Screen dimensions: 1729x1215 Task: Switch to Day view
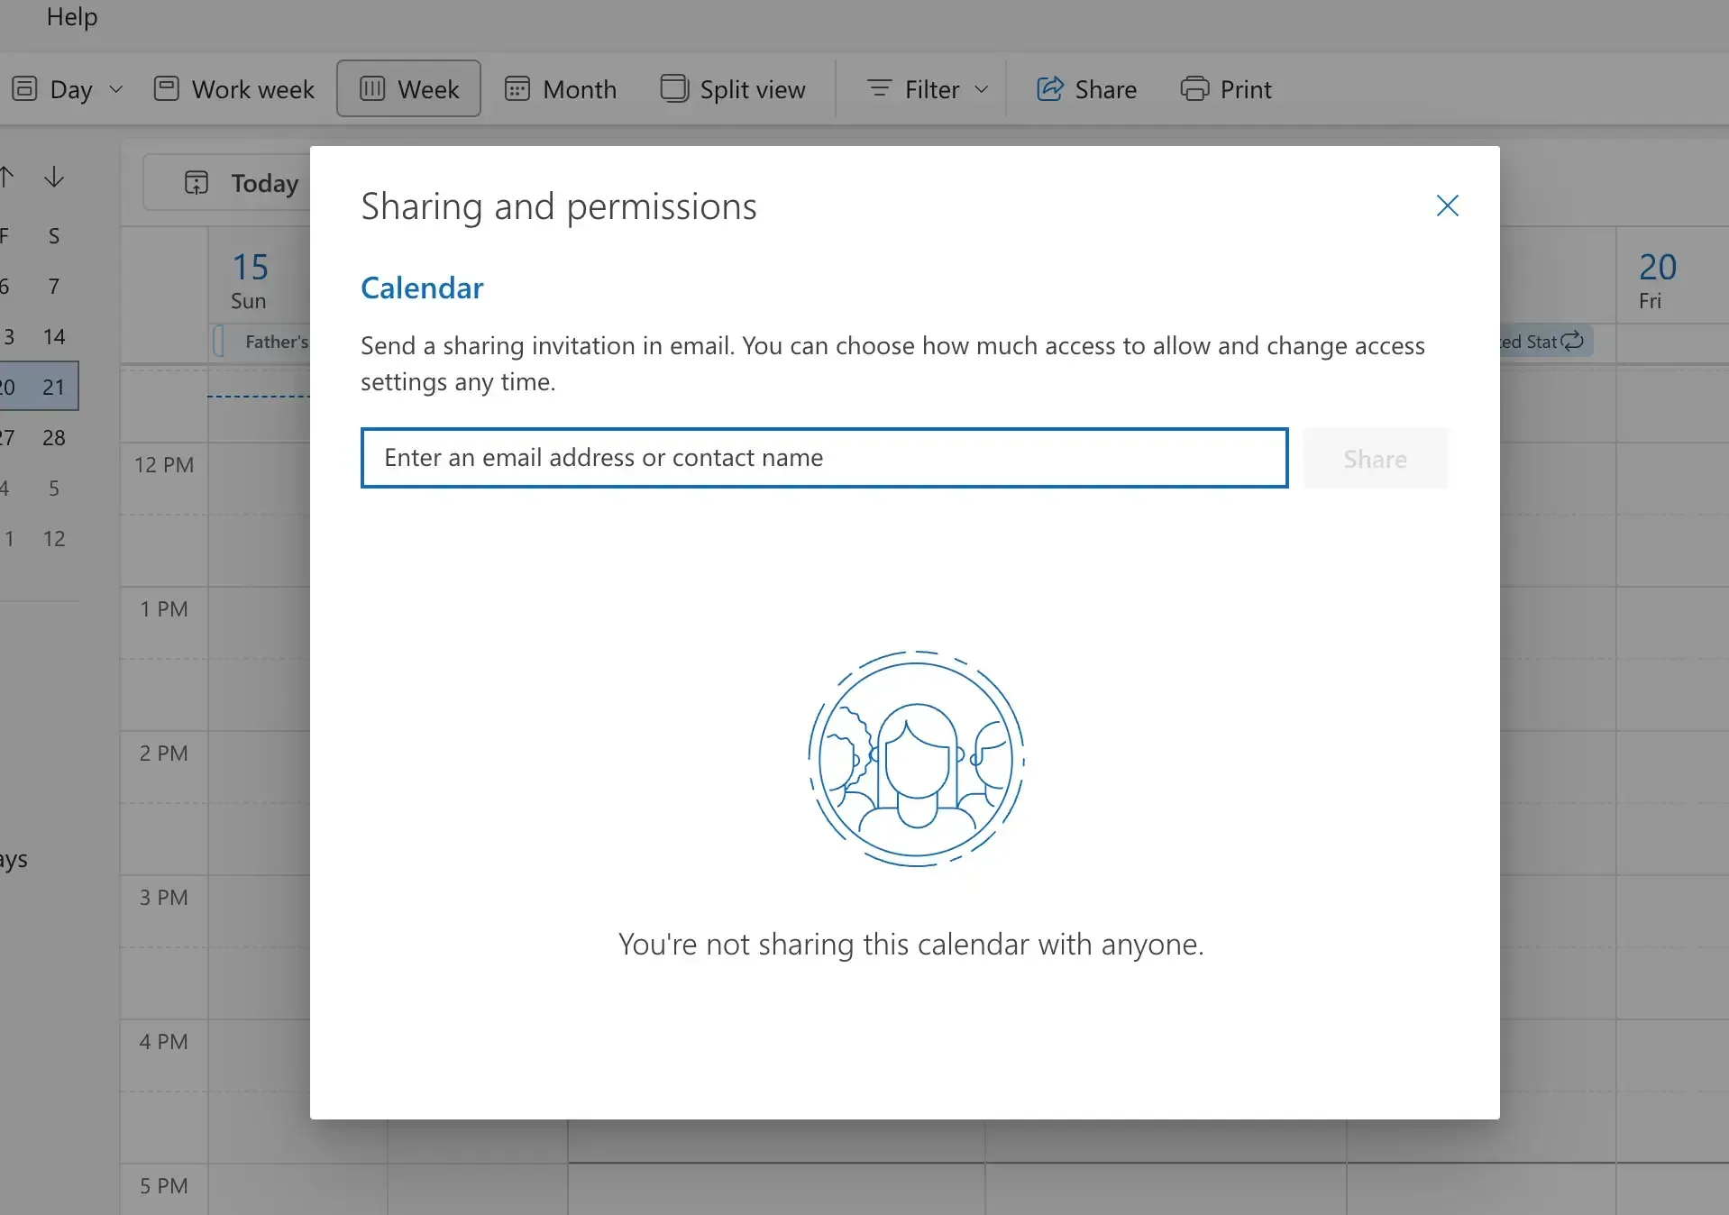(x=71, y=89)
